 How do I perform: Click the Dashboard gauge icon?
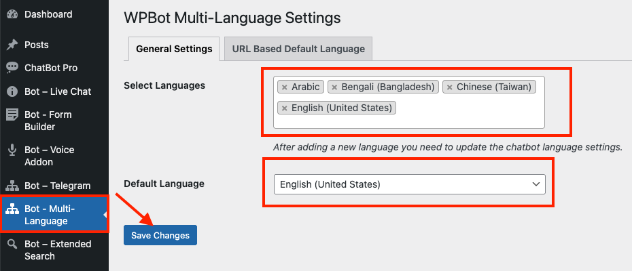coord(12,14)
